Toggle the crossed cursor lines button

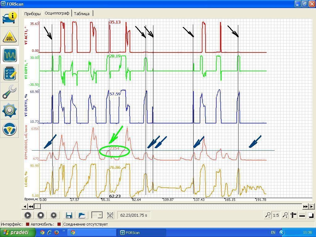tap(110, 215)
